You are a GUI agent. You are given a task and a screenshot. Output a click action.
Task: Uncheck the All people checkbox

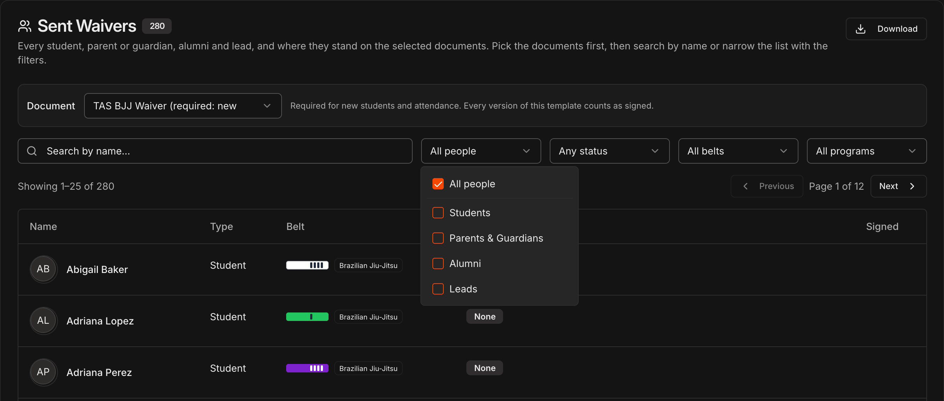click(x=438, y=184)
